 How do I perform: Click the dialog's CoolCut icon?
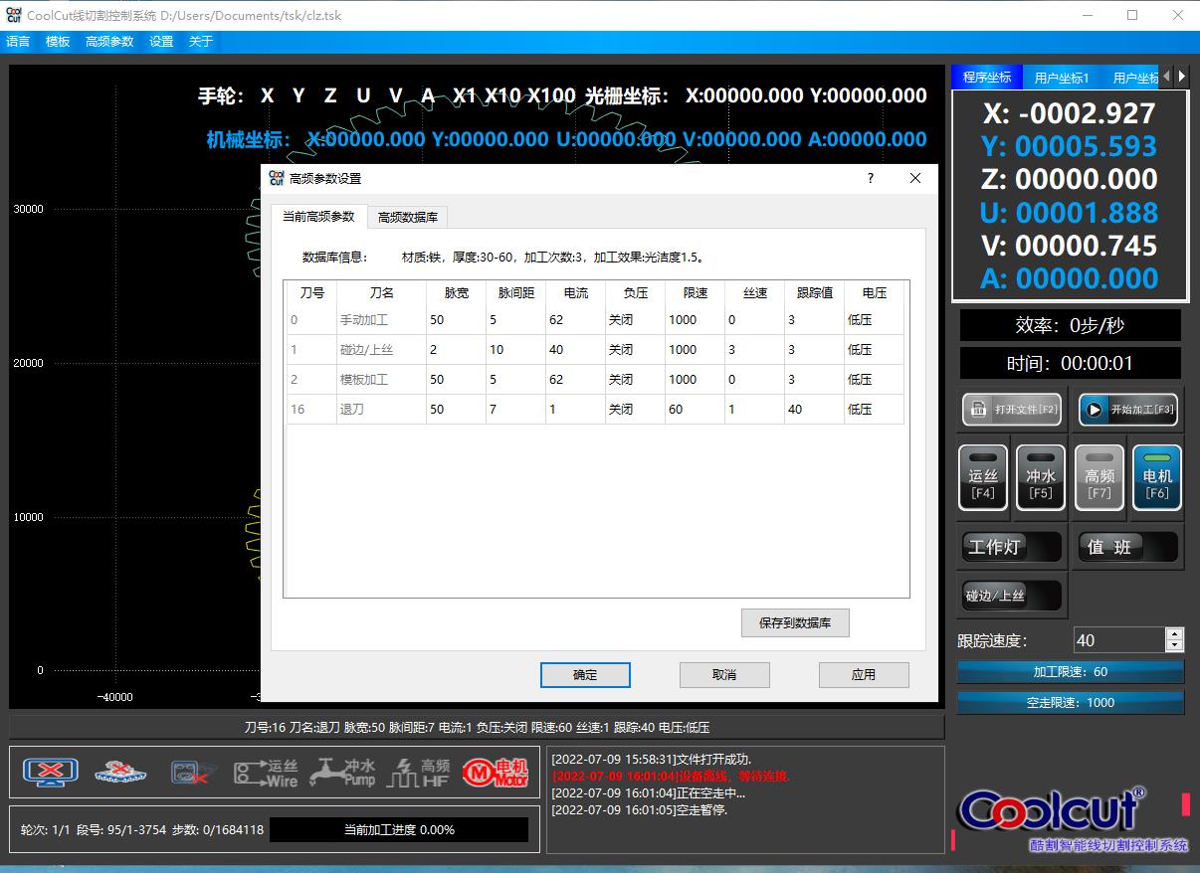coord(277,178)
